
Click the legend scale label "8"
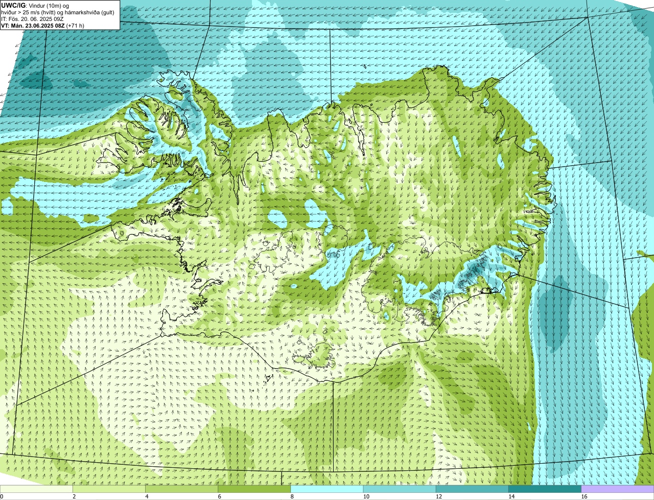click(x=292, y=496)
